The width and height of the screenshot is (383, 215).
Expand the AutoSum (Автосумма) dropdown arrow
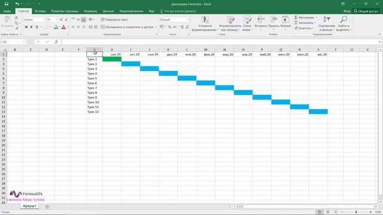(x=317, y=17)
